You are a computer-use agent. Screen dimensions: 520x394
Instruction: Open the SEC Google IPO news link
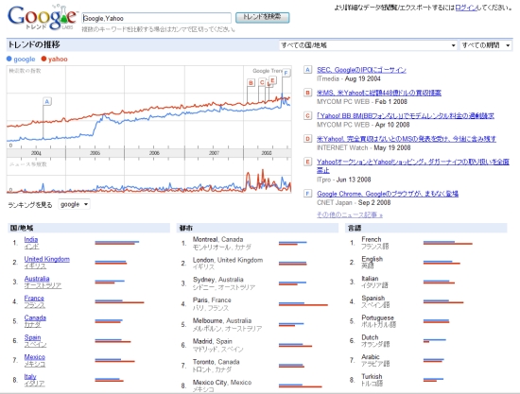tap(361, 70)
